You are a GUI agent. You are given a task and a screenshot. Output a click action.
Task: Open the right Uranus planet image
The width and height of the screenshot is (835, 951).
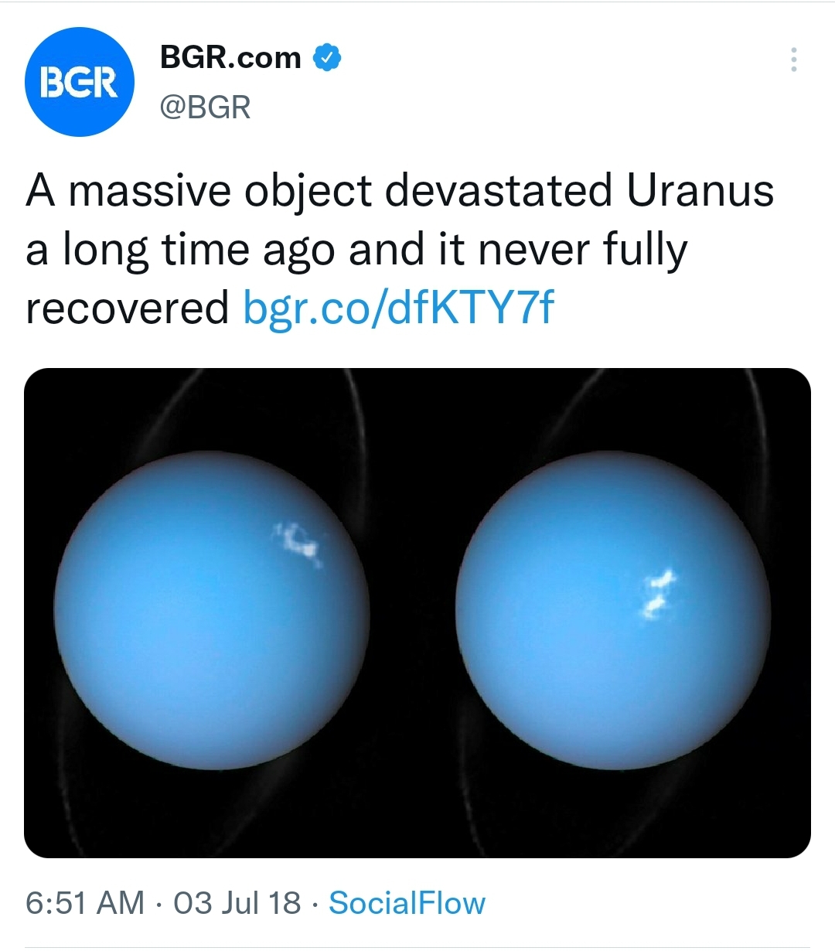613,611
